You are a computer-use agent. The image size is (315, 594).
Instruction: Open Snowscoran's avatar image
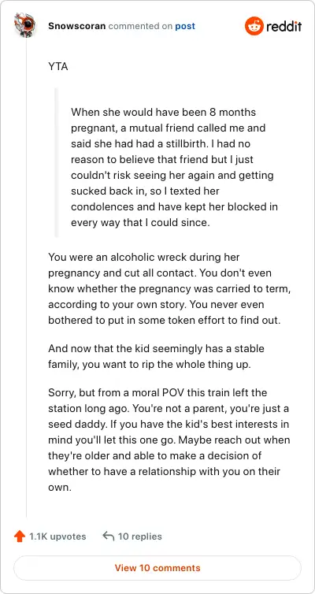[25, 24]
